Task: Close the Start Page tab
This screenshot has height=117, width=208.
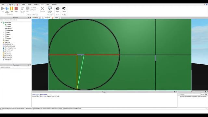Action: [x=40, y=18]
